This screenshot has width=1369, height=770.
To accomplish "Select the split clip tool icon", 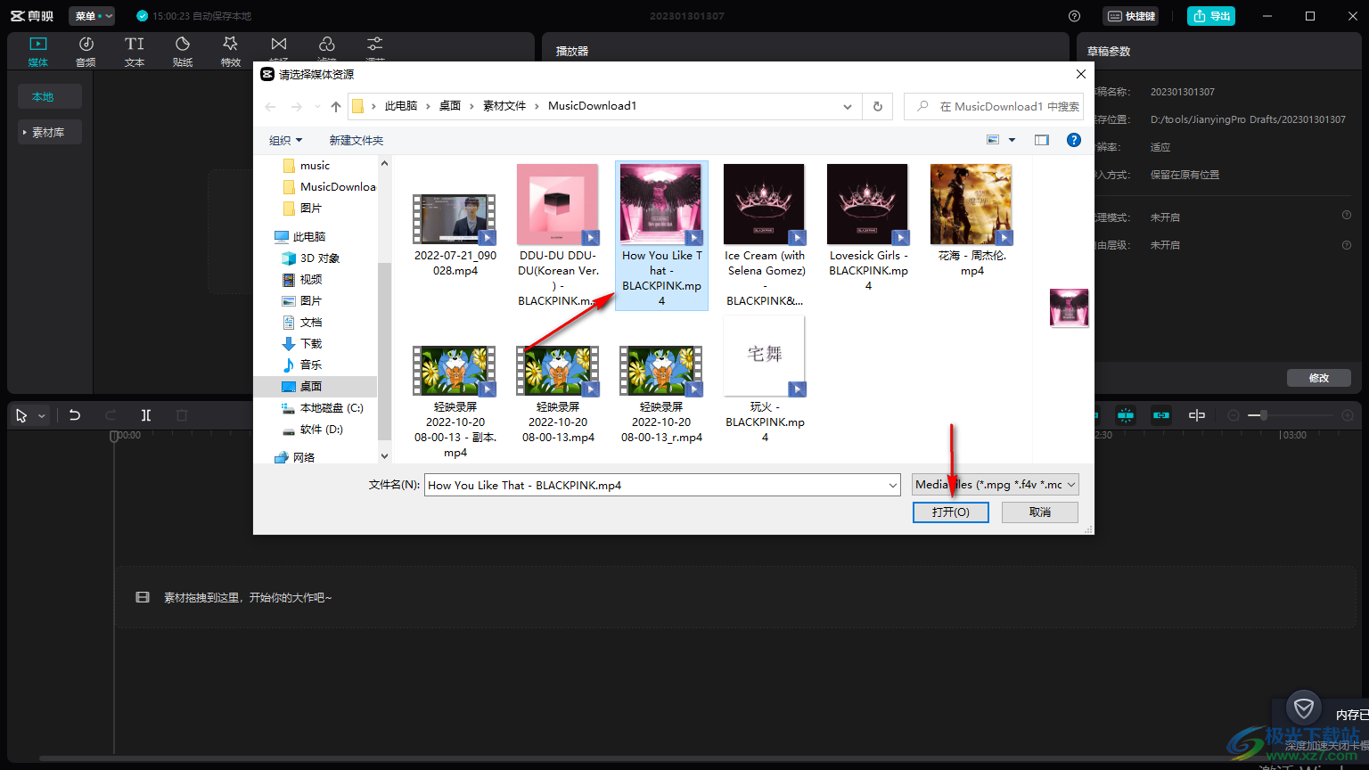I will [146, 415].
